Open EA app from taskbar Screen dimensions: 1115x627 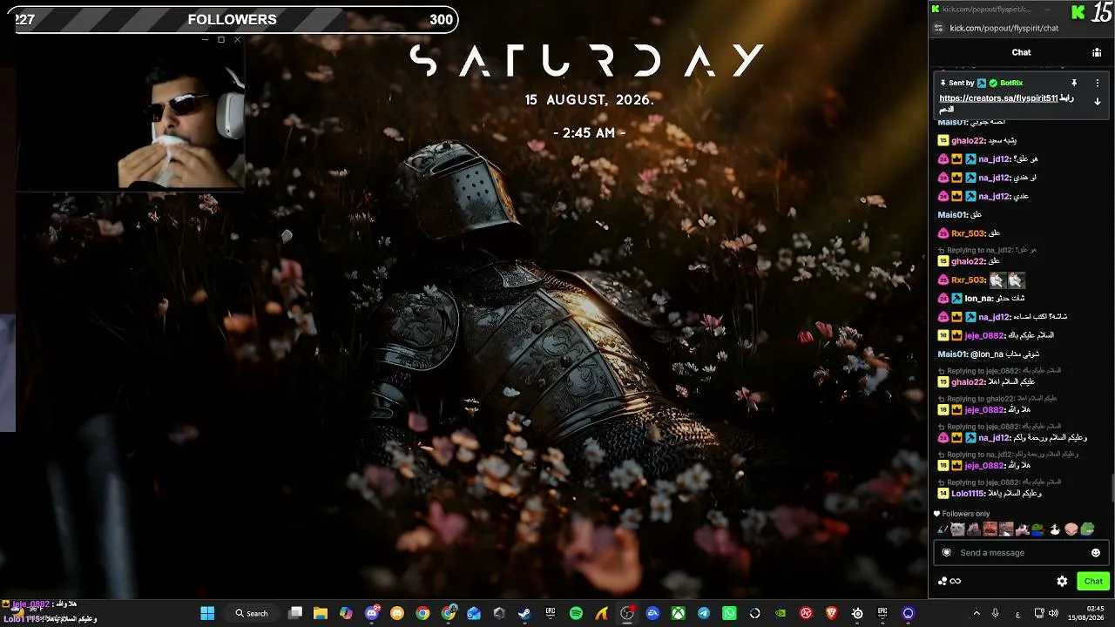pos(652,613)
